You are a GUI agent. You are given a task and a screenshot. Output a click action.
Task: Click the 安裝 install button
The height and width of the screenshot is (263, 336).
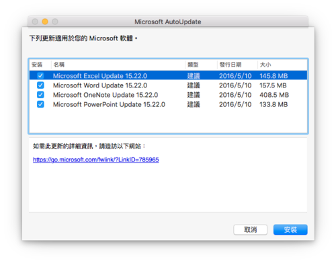290,229
